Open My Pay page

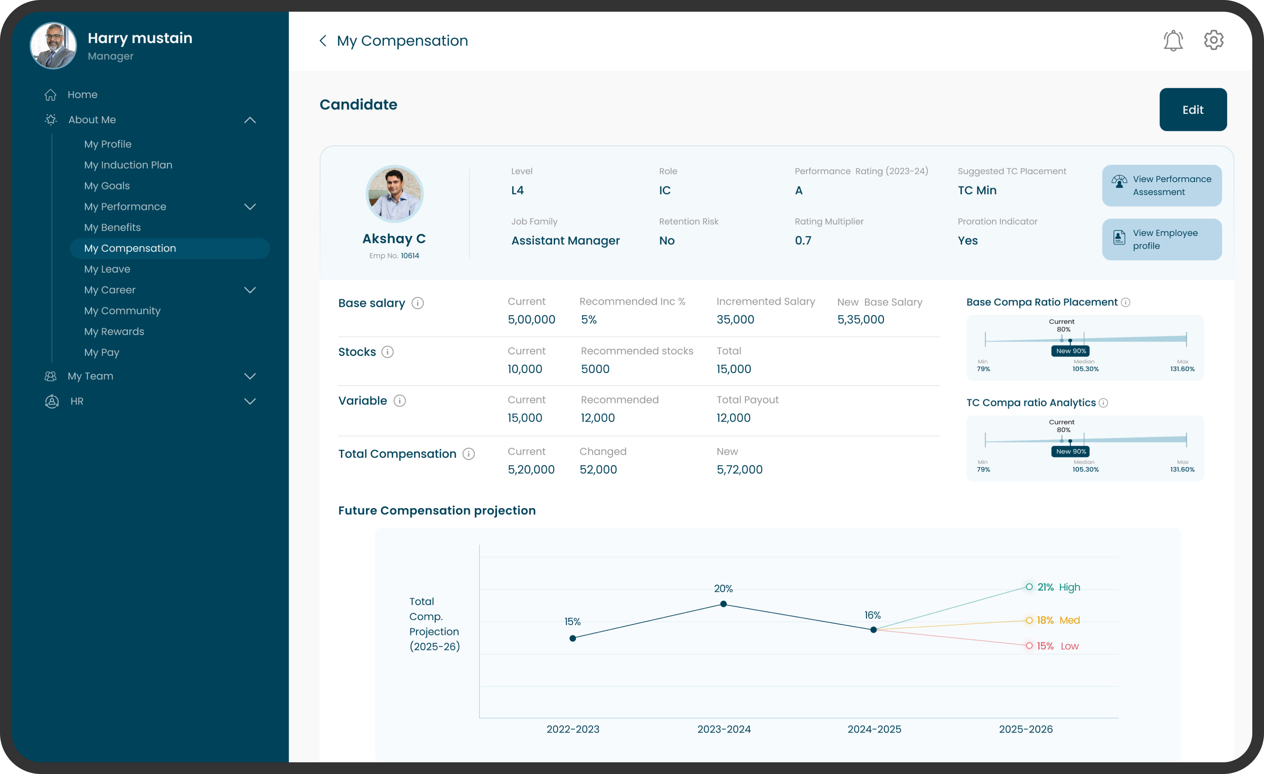tap(102, 353)
